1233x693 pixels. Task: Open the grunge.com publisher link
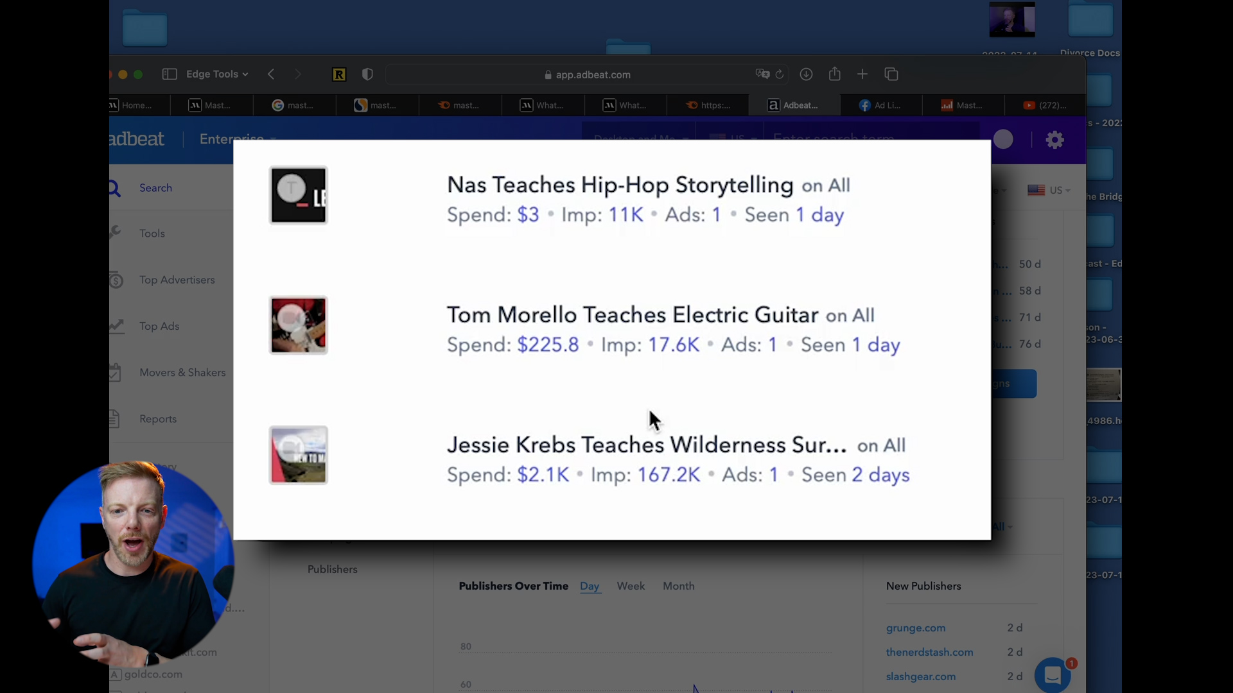coord(915,628)
